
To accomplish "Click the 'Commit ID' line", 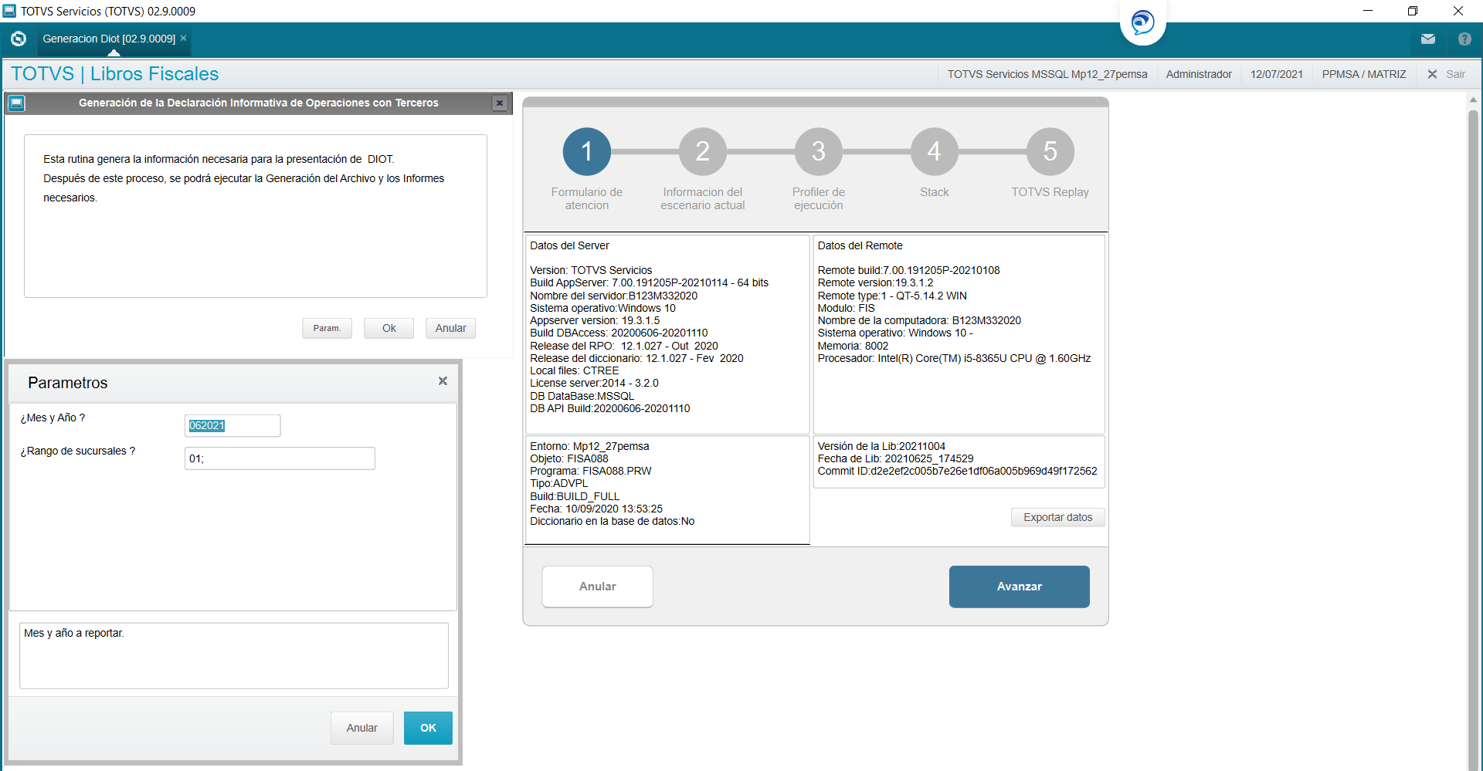I will [957, 471].
